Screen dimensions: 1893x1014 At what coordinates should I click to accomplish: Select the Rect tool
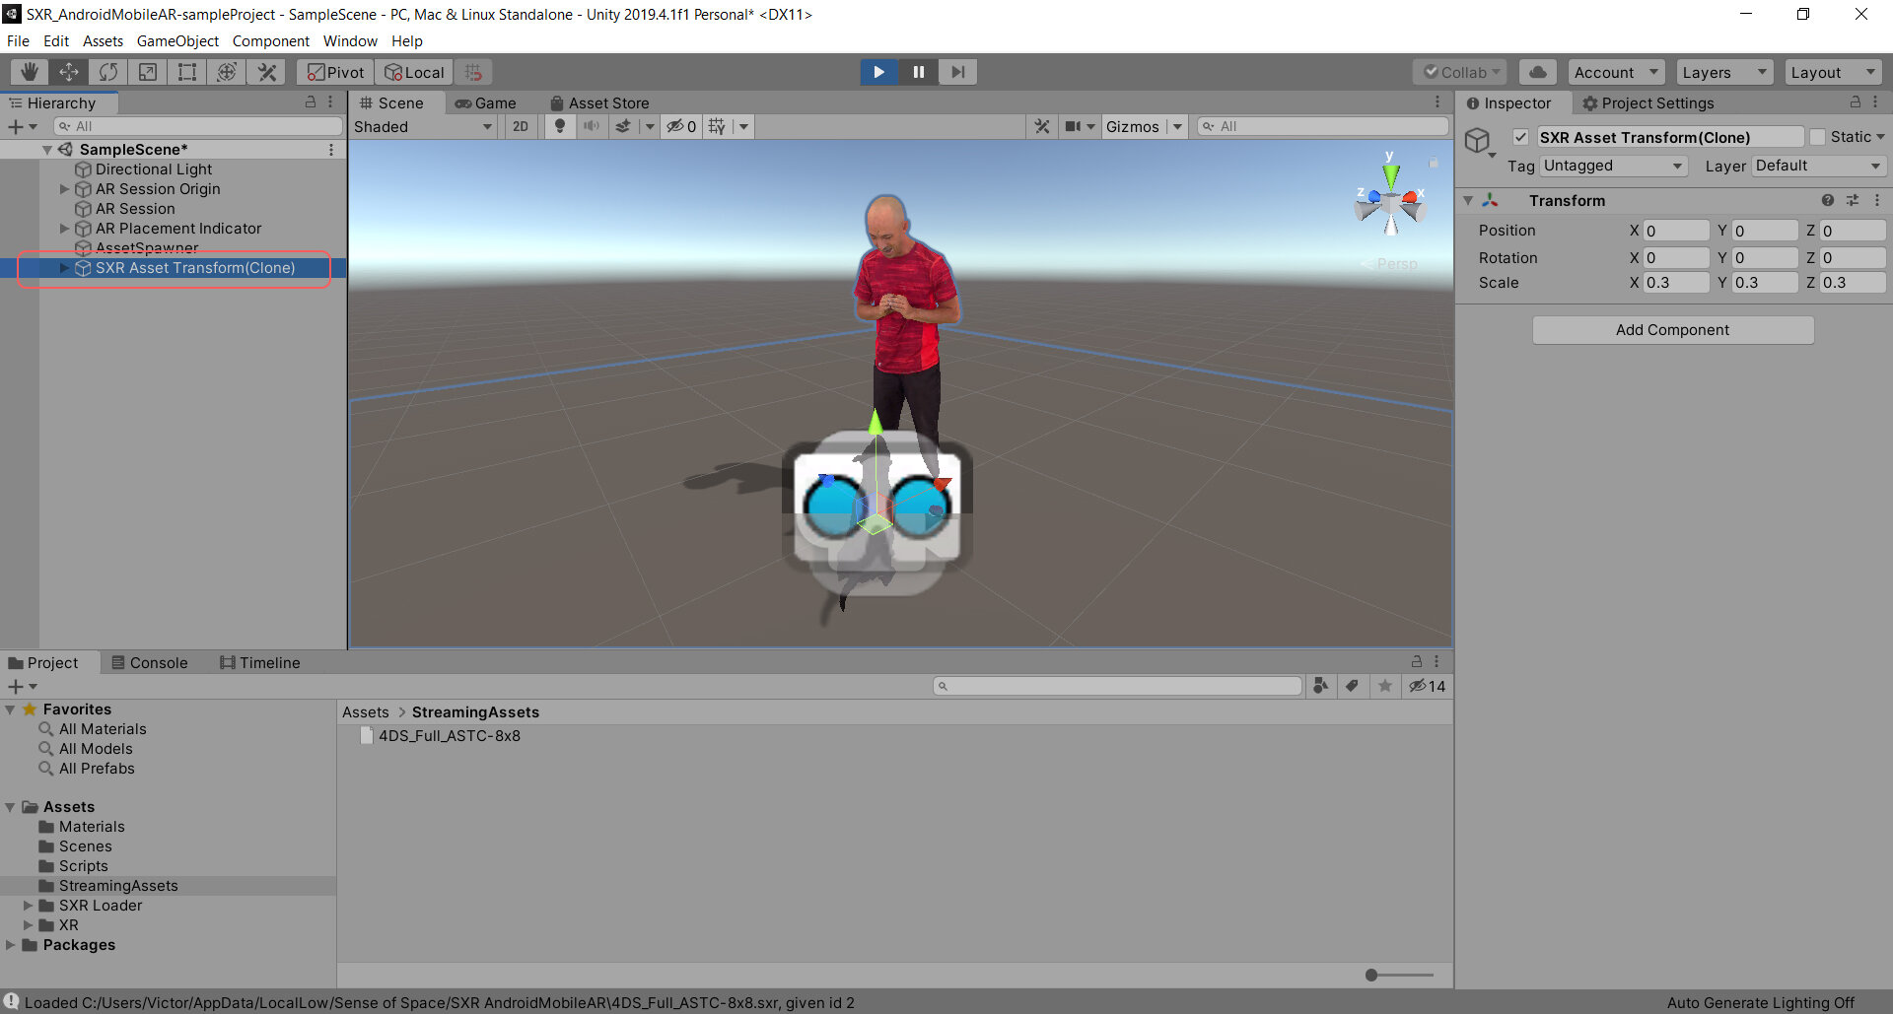(187, 72)
